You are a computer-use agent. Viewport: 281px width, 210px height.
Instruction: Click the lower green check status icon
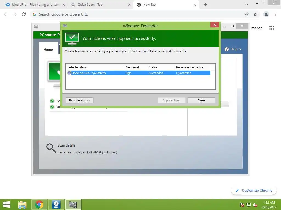click(x=52, y=107)
